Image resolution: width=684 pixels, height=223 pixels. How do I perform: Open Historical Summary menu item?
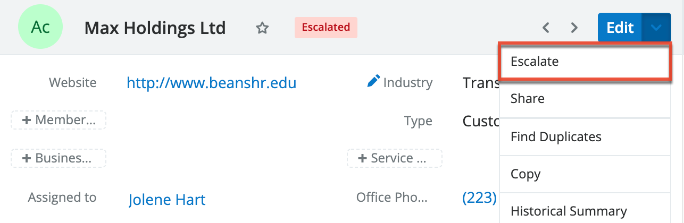569,211
